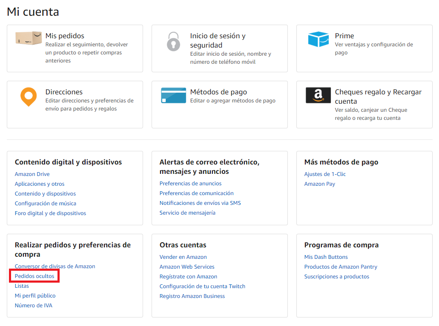Visit Foro digital y de dispositivos
Viewport: 439px width, 326px height.
(x=50, y=213)
